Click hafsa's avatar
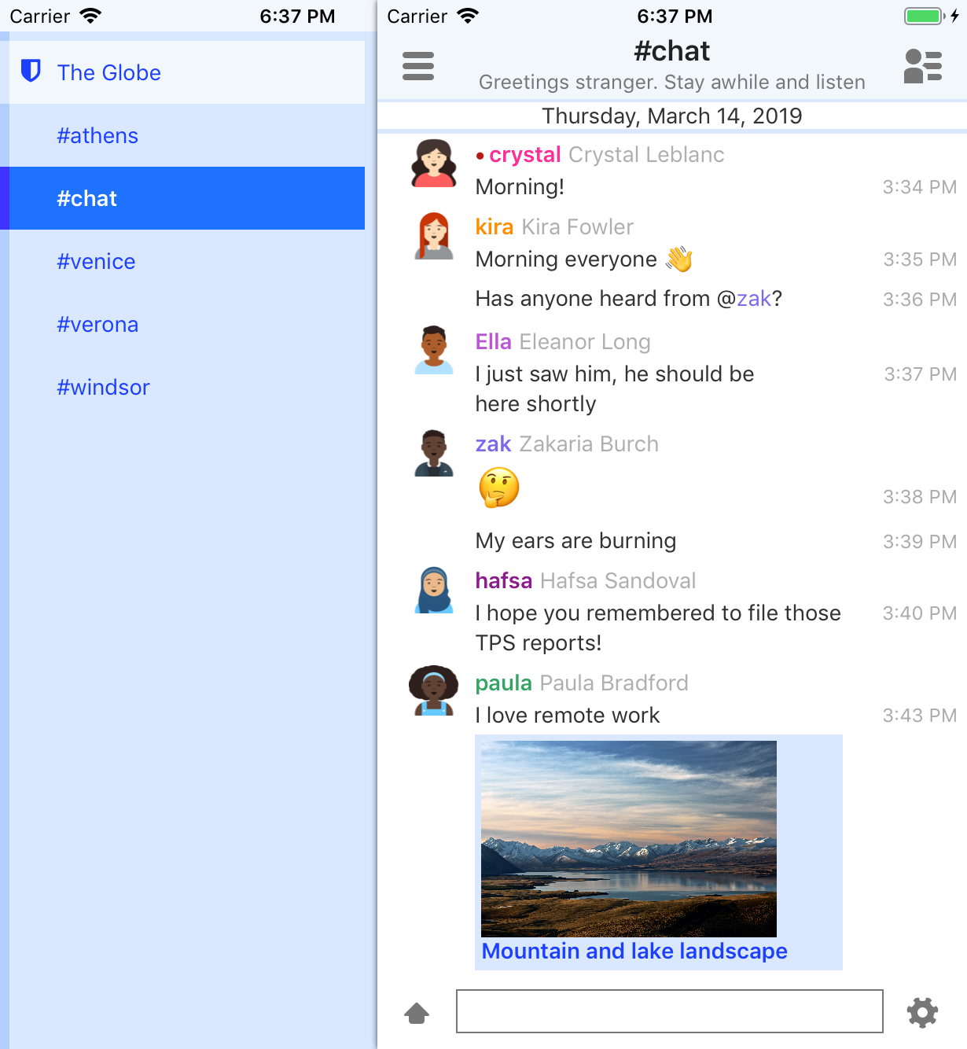This screenshot has height=1049, width=967. pos(434,590)
